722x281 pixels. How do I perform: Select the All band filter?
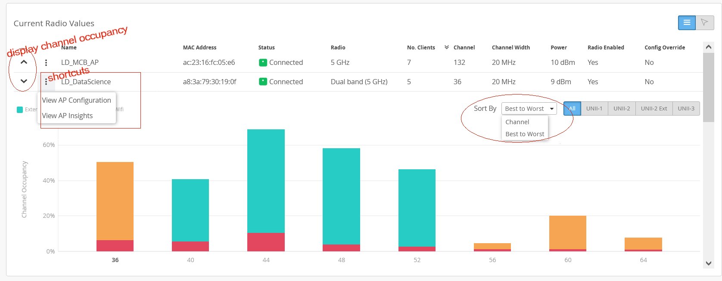(572, 109)
